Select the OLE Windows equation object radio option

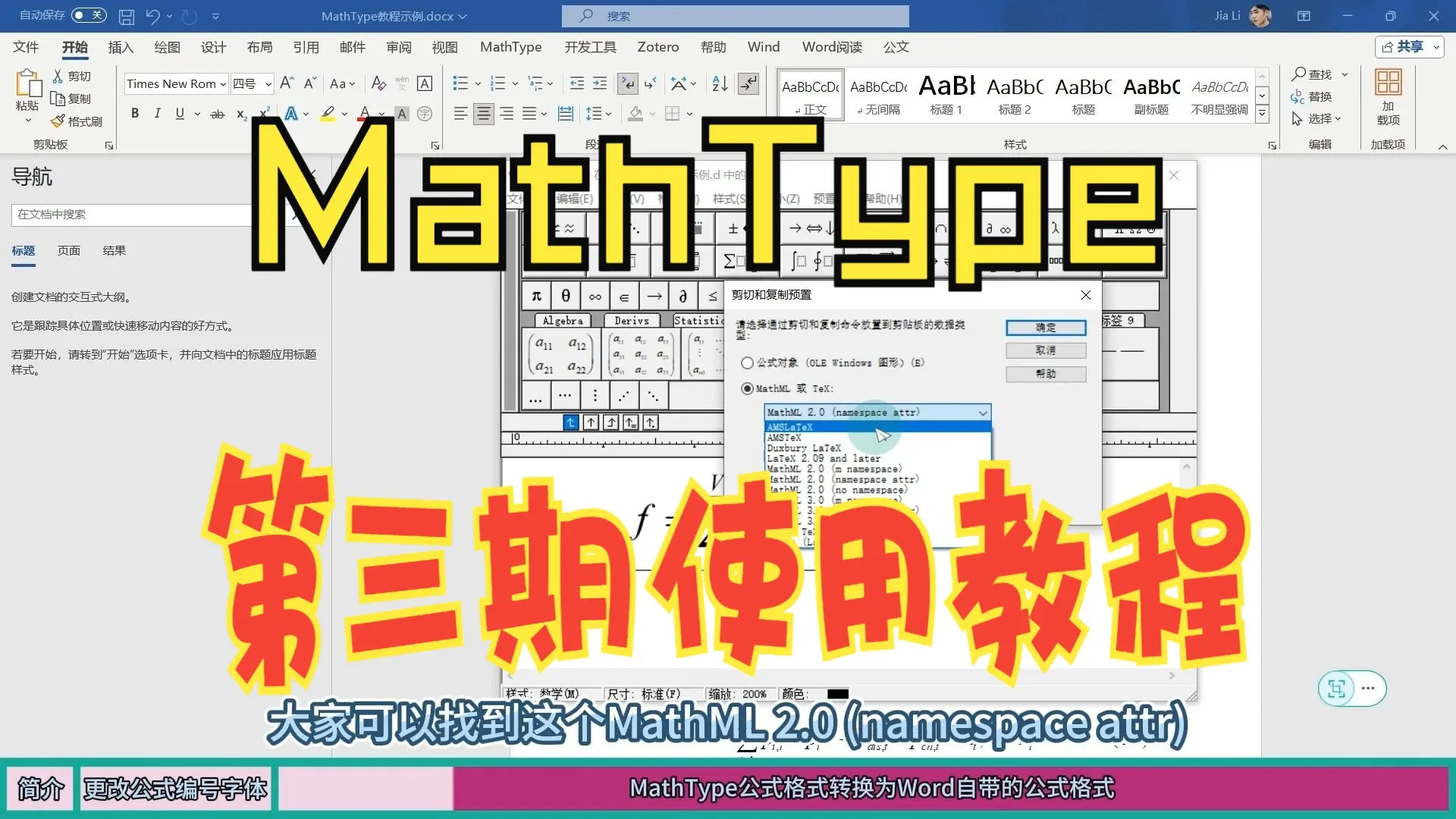(x=747, y=363)
